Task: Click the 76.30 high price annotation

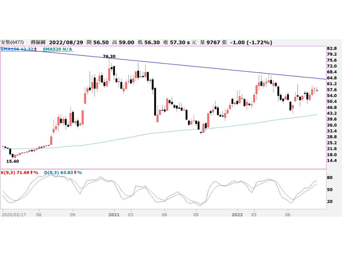Action: point(109,56)
